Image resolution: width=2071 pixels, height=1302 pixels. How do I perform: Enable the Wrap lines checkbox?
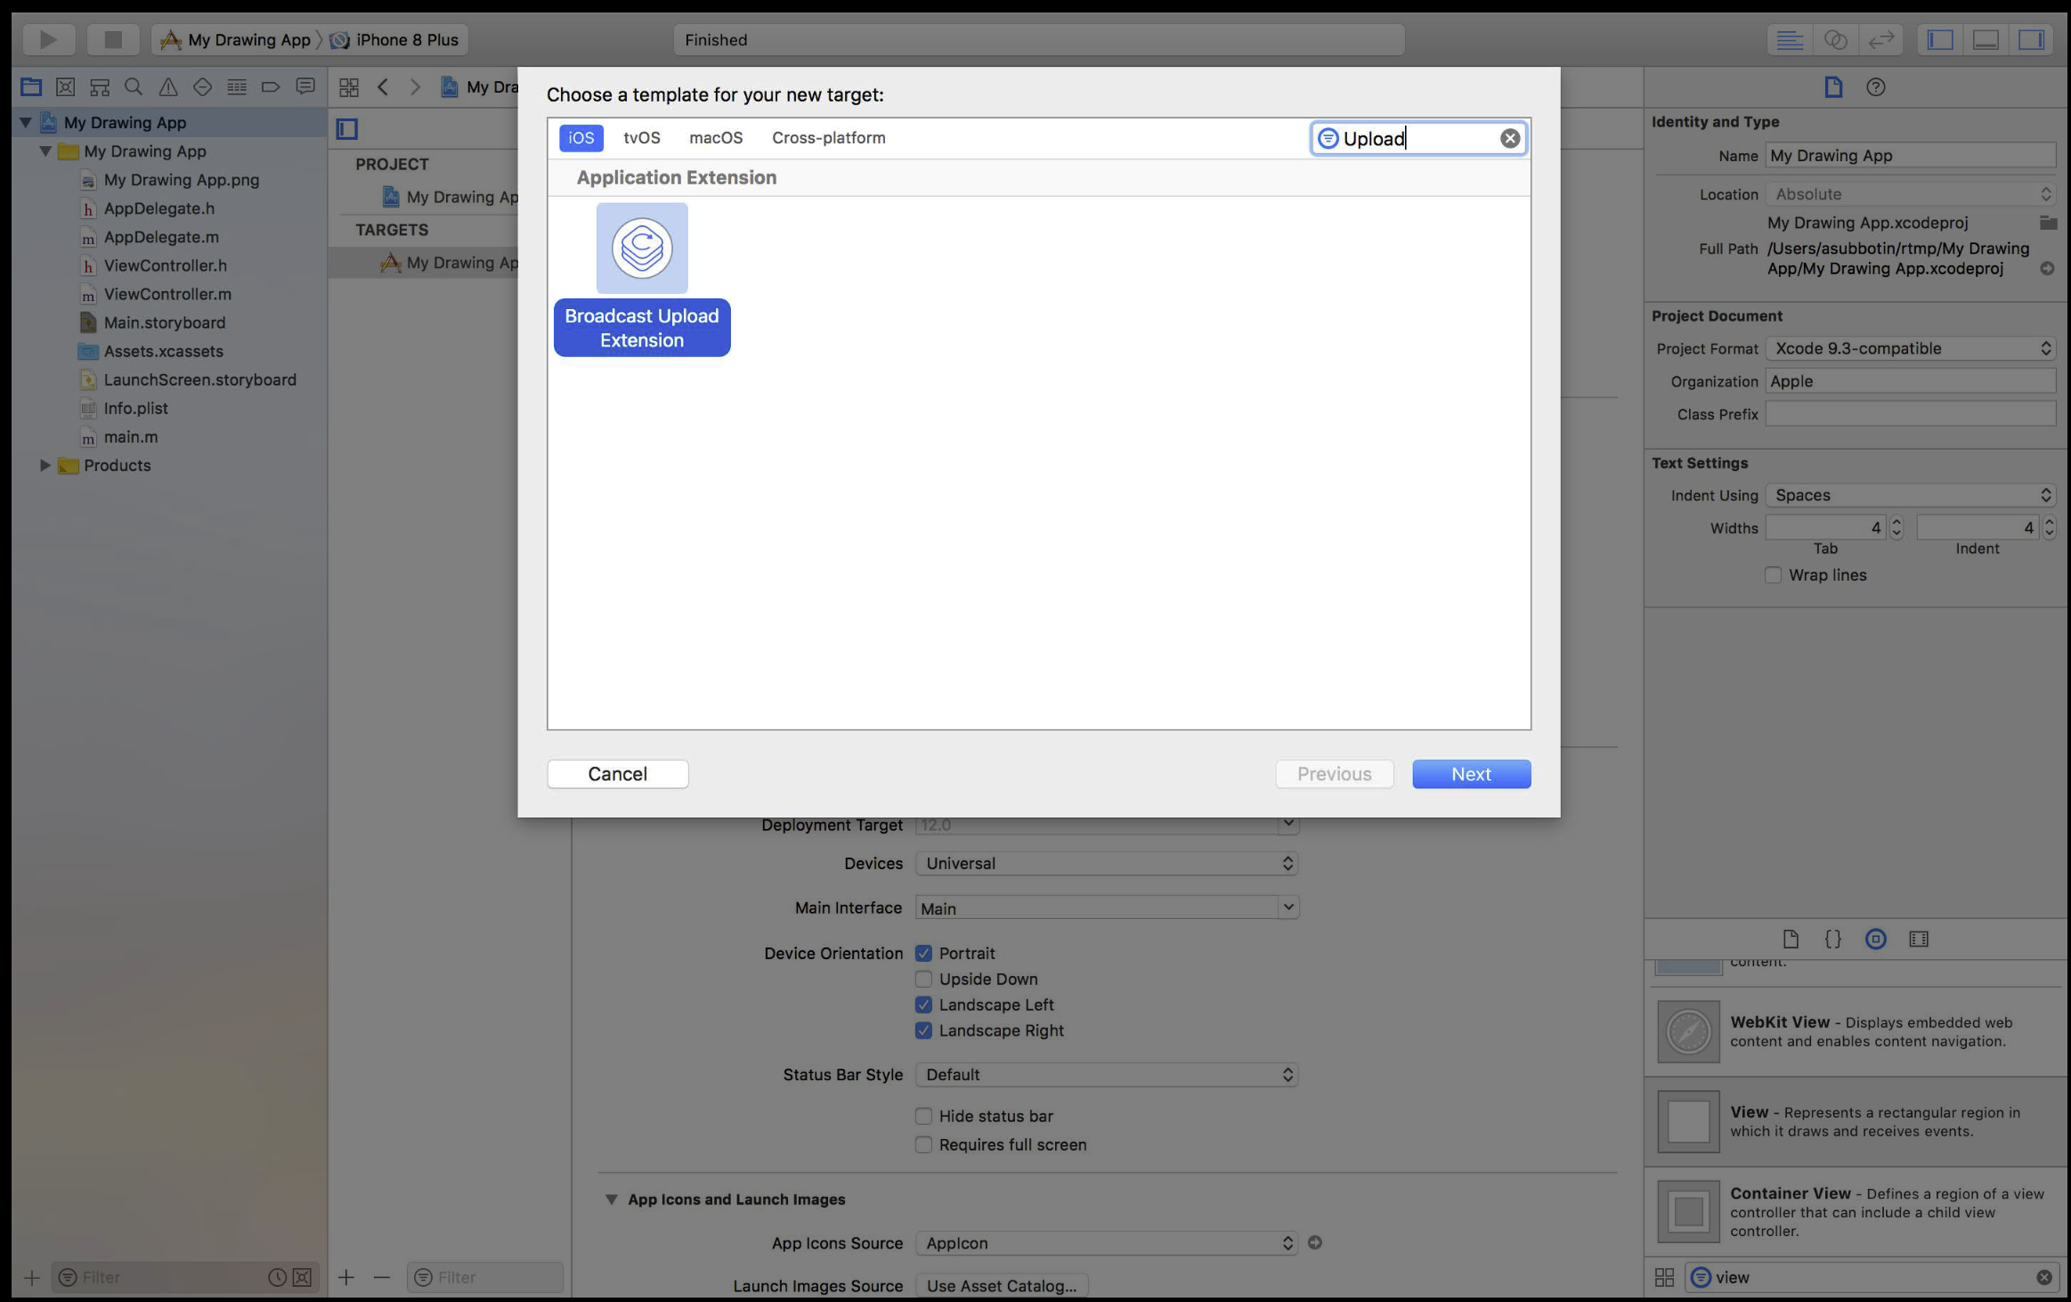click(x=1773, y=575)
